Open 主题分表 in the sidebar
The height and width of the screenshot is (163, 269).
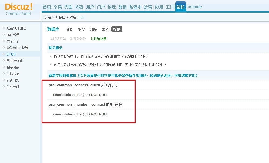coord(13,74)
